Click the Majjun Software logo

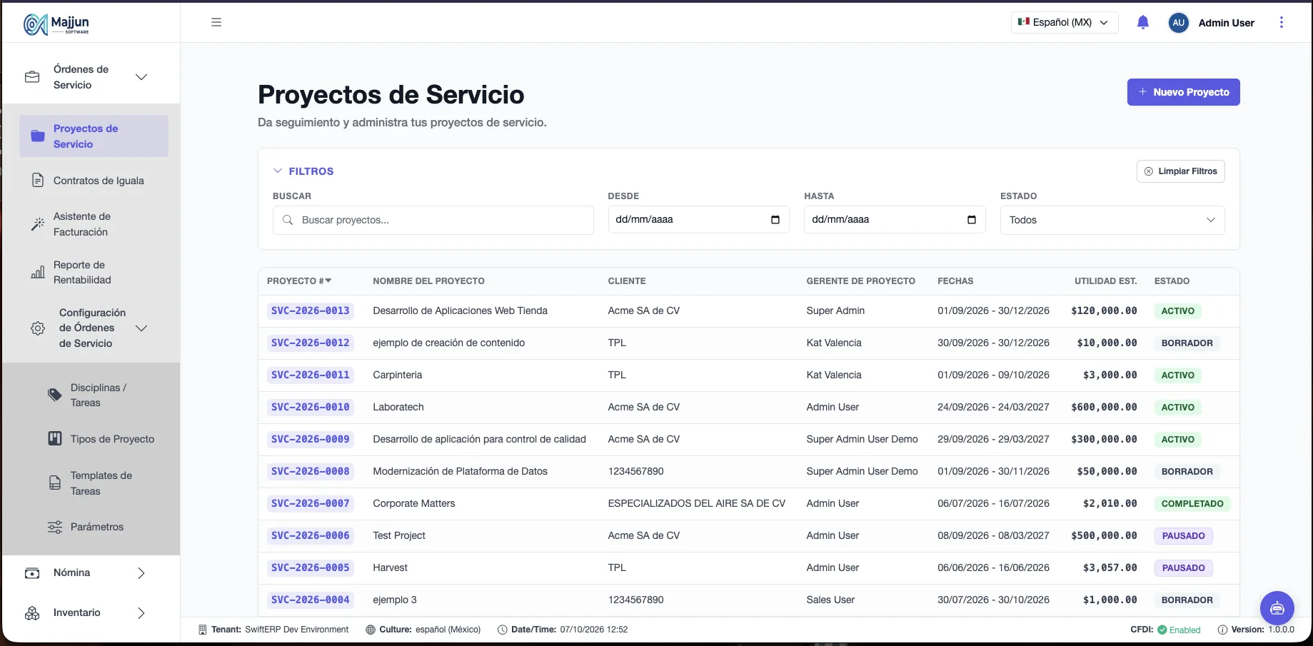tap(56, 24)
